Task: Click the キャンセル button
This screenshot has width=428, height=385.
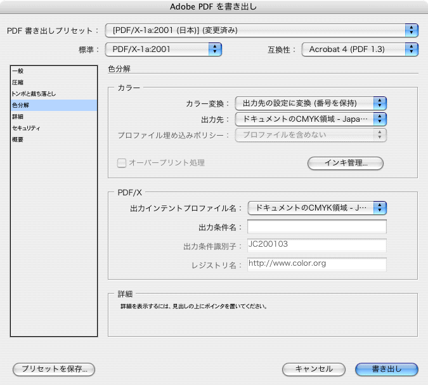Action: 314,369
